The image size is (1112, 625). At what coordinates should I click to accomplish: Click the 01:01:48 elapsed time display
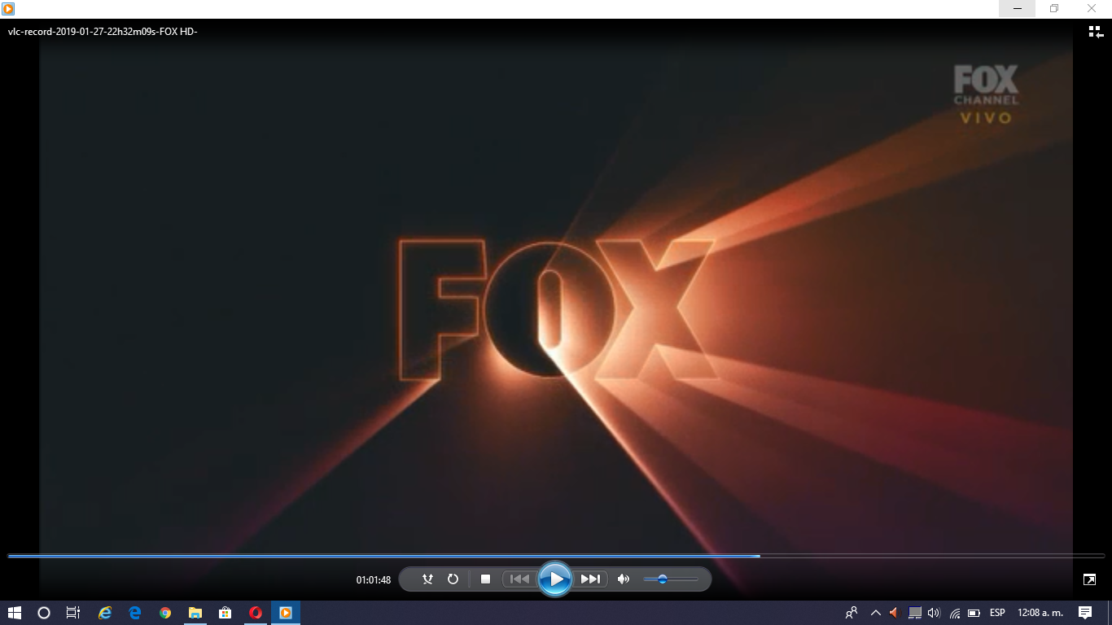(374, 580)
